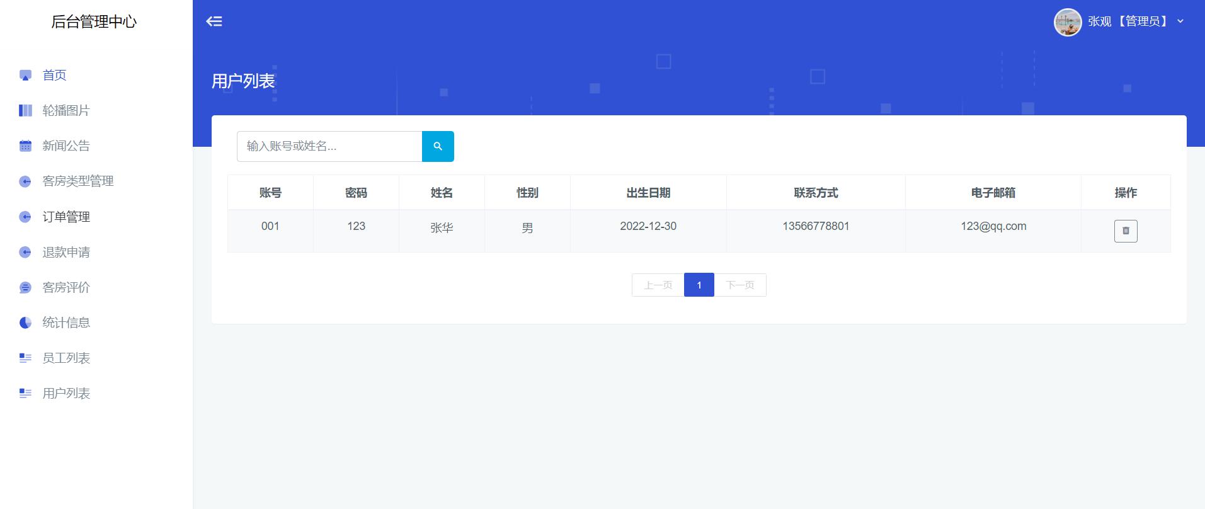Click the 性别 column header
The height and width of the screenshot is (509, 1205).
coord(527,193)
